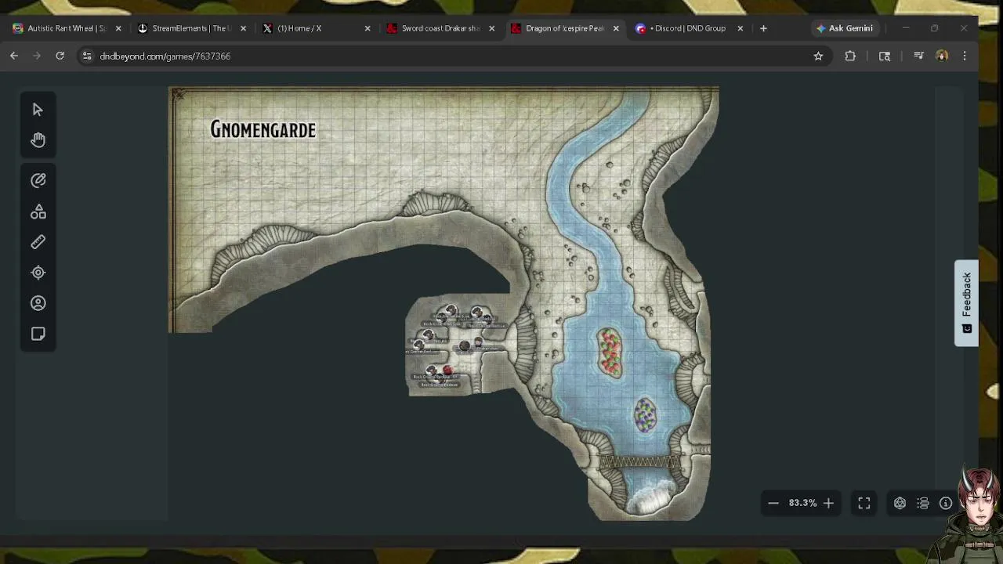The width and height of the screenshot is (1003, 564).
Task: Select the shapes tool
Action: click(38, 211)
